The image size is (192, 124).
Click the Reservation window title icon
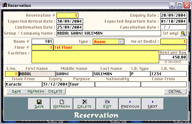[4, 5]
